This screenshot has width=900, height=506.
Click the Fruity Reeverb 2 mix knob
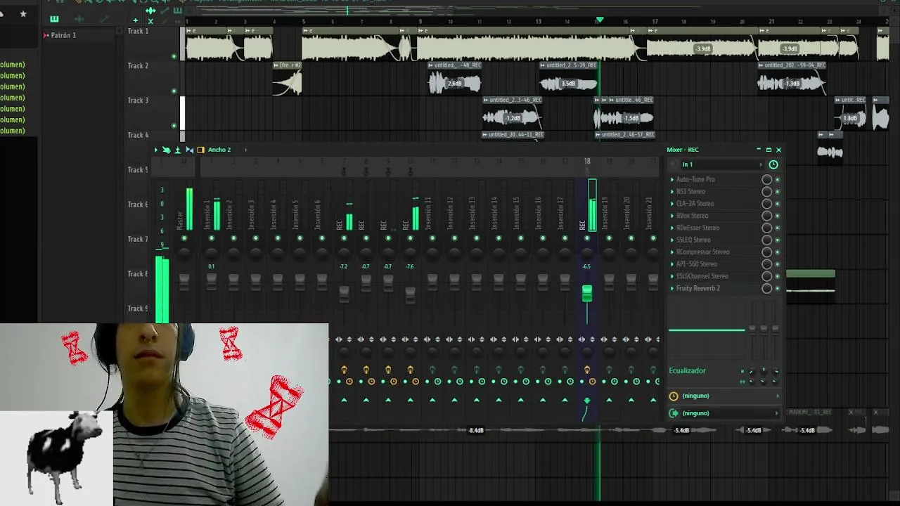click(766, 288)
